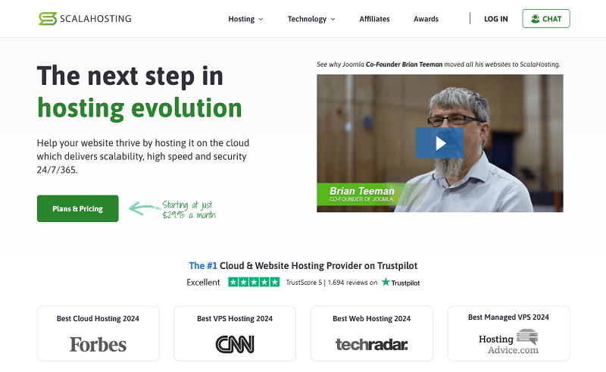Click Best Web Hosting 2024 text
Viewport: 606px width, 372px height.
pyautogui.click(x=371, y=319)
